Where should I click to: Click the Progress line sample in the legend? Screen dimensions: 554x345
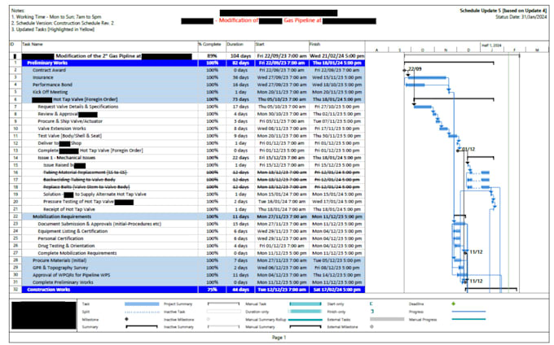[468, 312]
